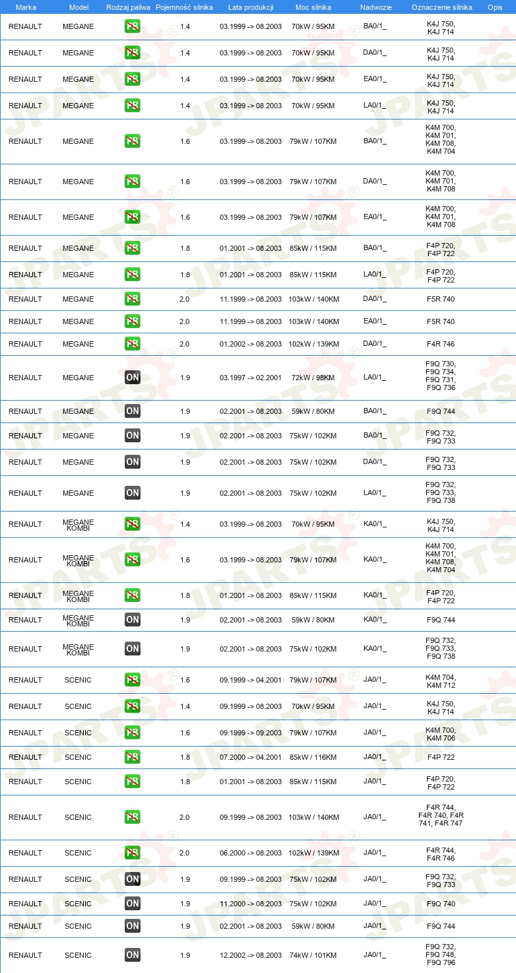Click the Rodzaj paliwa column header
Viewport: 516px width, 973px height.
pyautogui.click(x=128, y=7)
